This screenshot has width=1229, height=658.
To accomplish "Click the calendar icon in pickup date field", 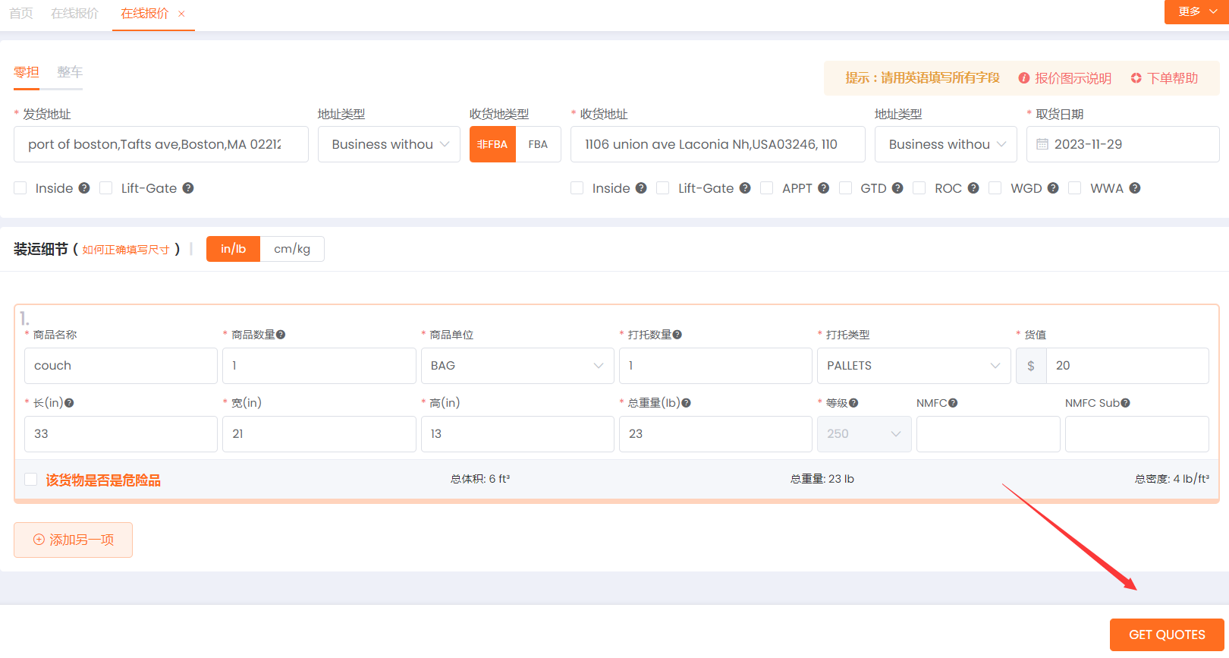I will 1042,144.
